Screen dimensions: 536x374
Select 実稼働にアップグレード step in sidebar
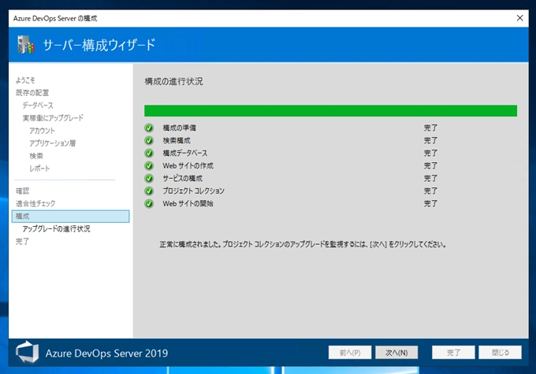point(53,118)
